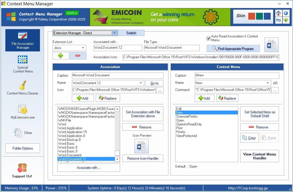Select Word.Application.15 in the association list
This screenshot has height=192, width=293.
(86, 132)
